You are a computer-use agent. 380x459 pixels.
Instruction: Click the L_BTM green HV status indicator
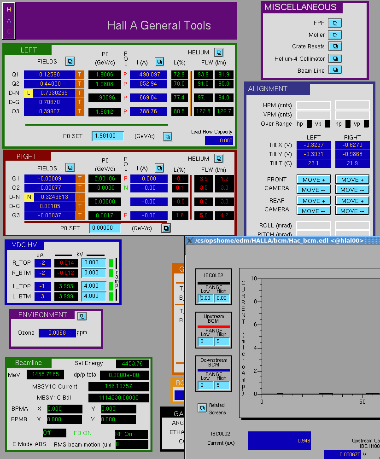(111, 296)
